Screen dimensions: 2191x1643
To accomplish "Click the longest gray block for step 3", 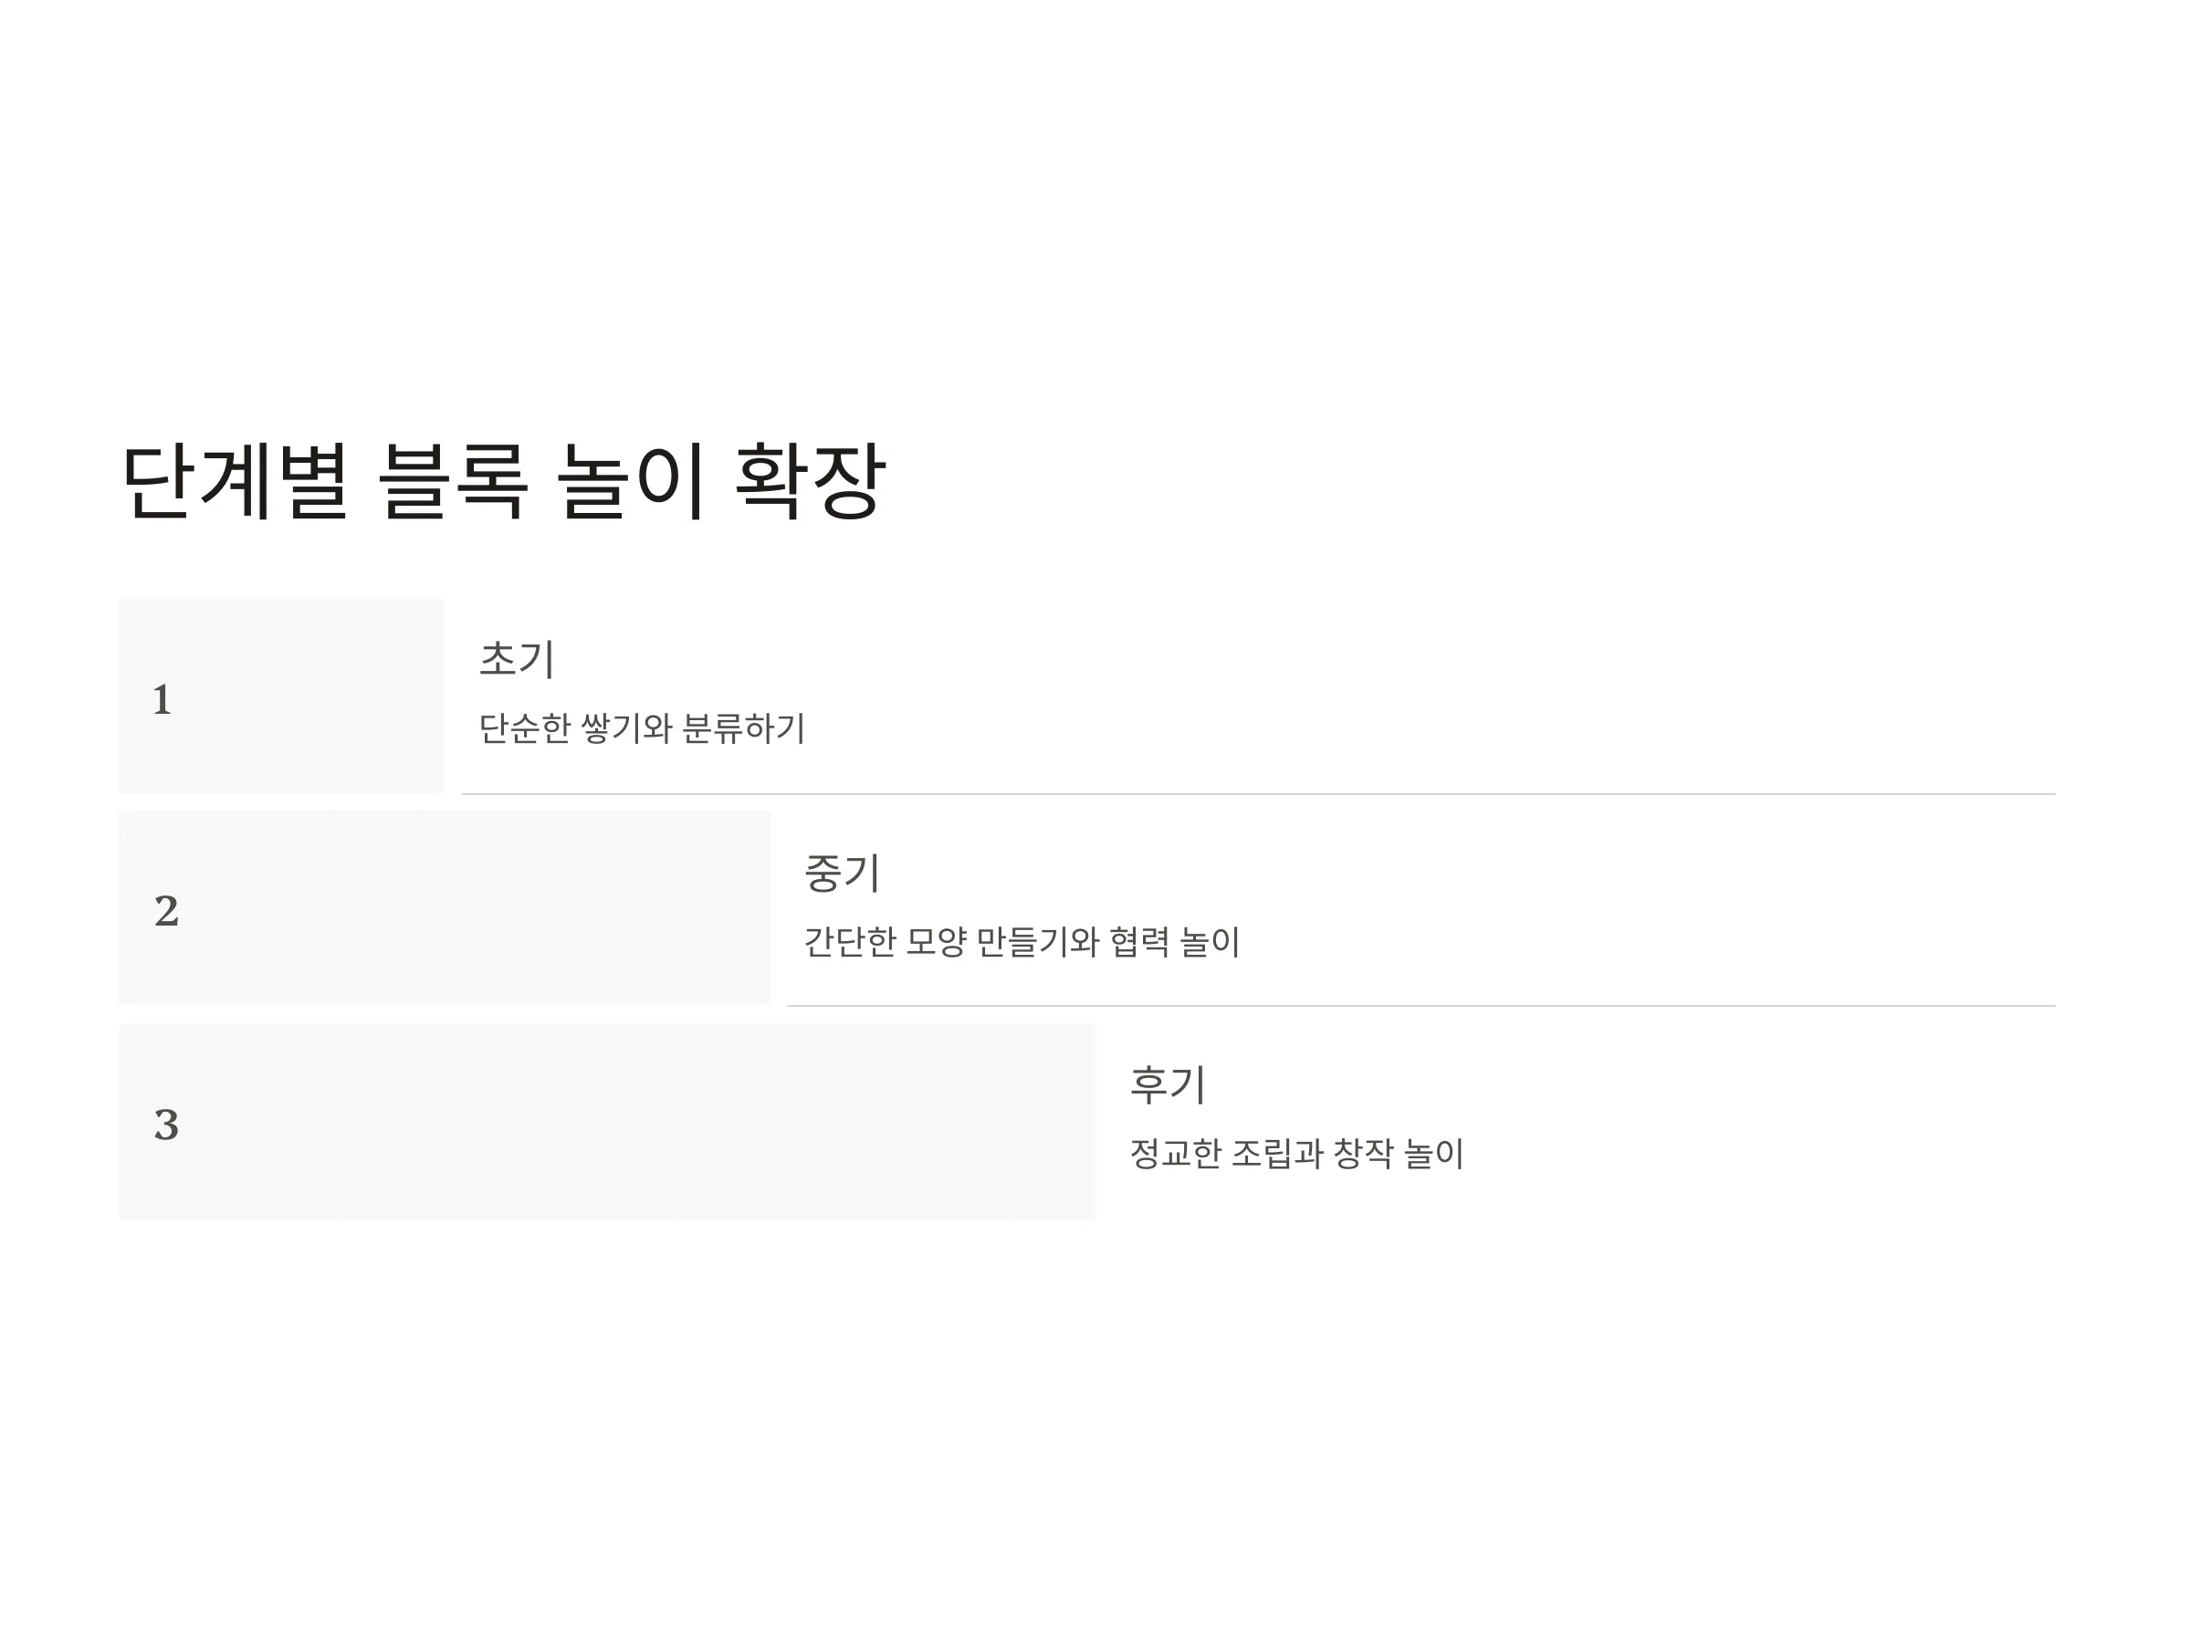I will pyautogui.click(x=607, y=1121).
